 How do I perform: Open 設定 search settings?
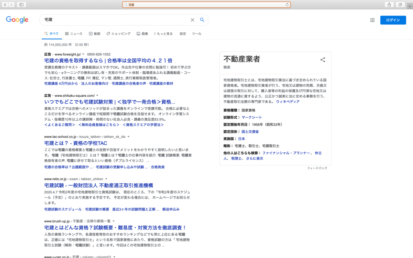[183, 34]
